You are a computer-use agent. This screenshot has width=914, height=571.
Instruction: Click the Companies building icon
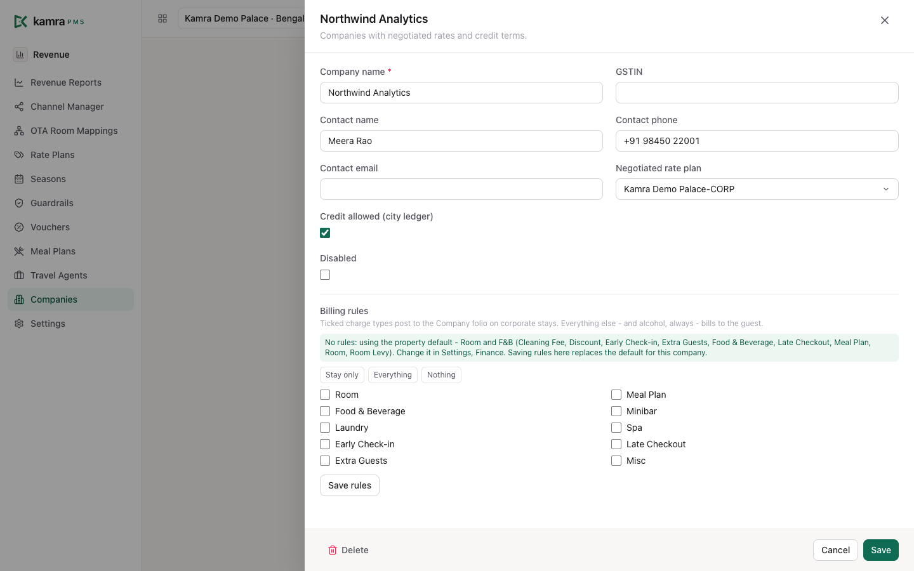(x=19, y=299)
